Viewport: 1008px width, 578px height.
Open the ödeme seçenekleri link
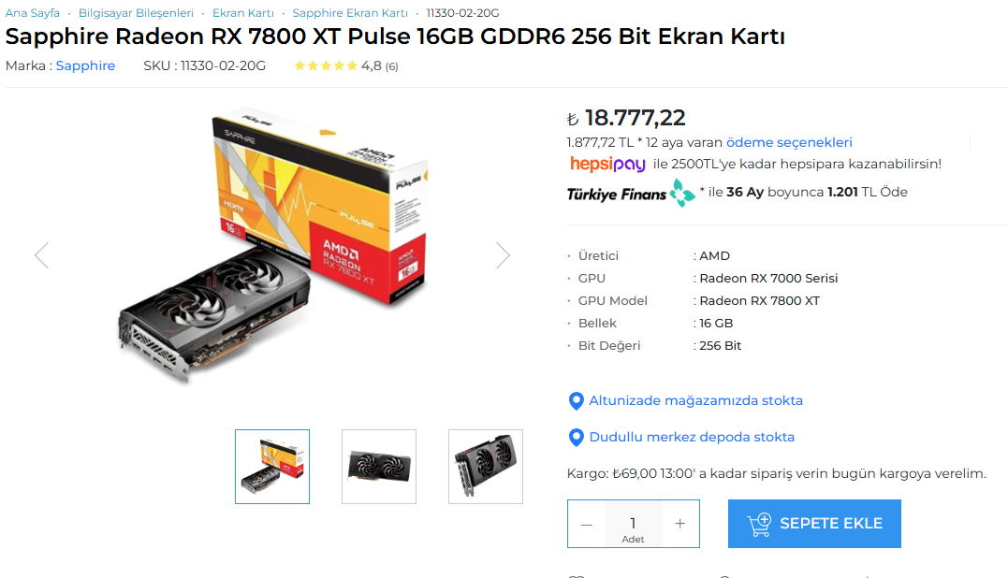pyautogui.click(x=789, y=142)
